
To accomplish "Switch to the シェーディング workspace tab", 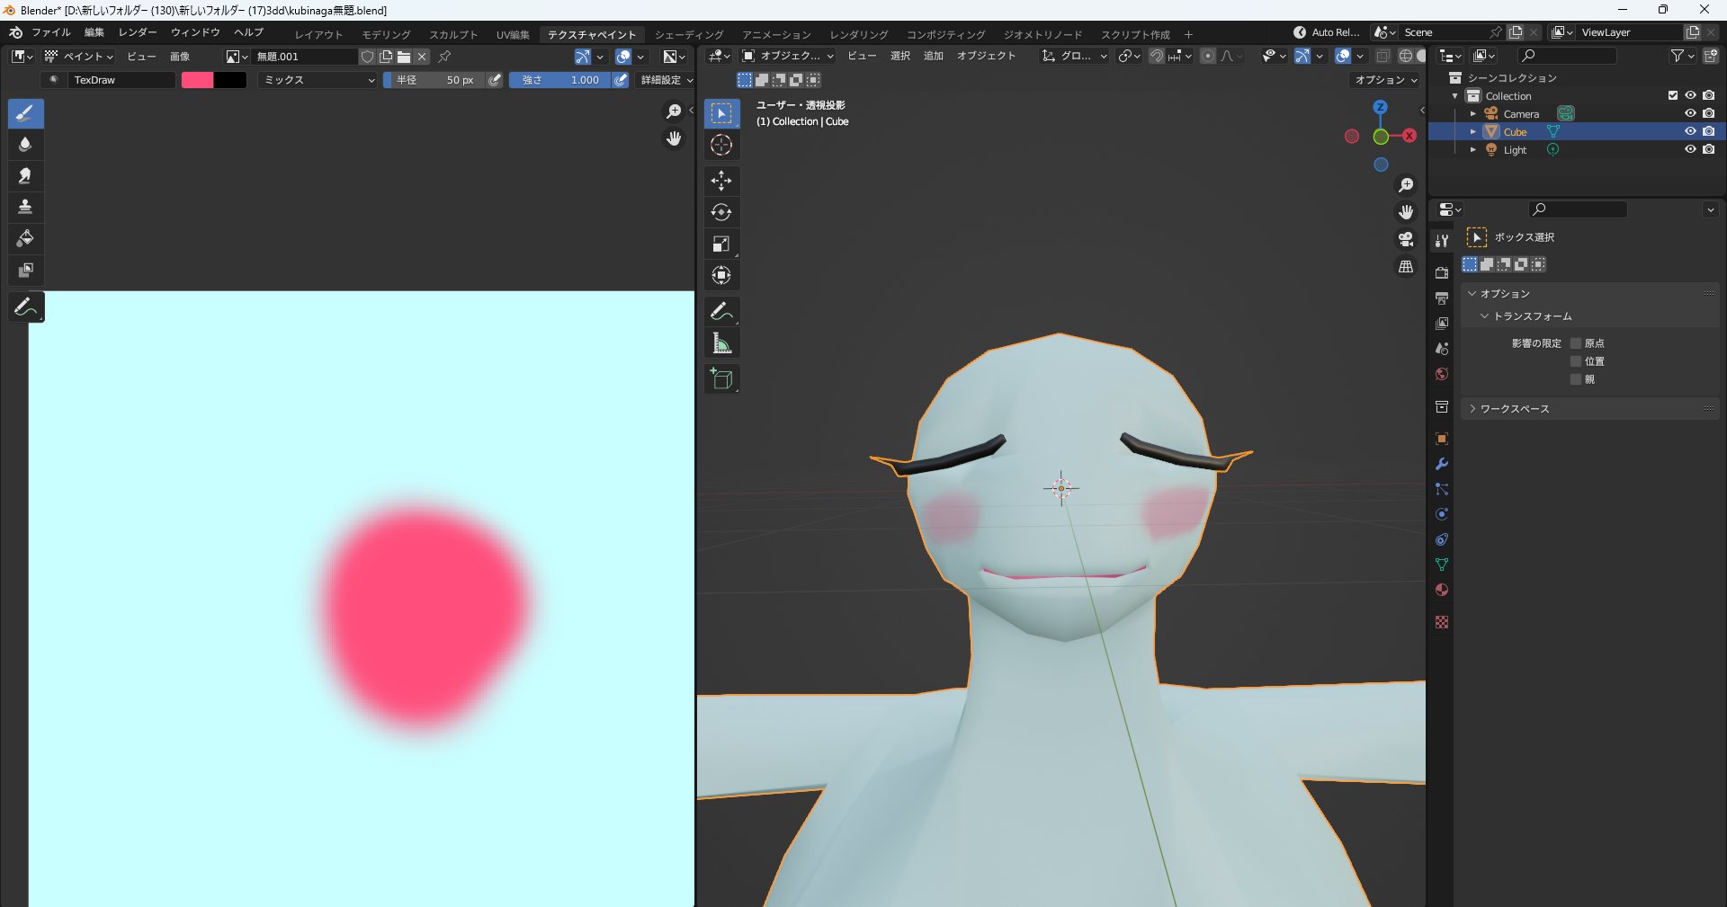I will [688, 34].
